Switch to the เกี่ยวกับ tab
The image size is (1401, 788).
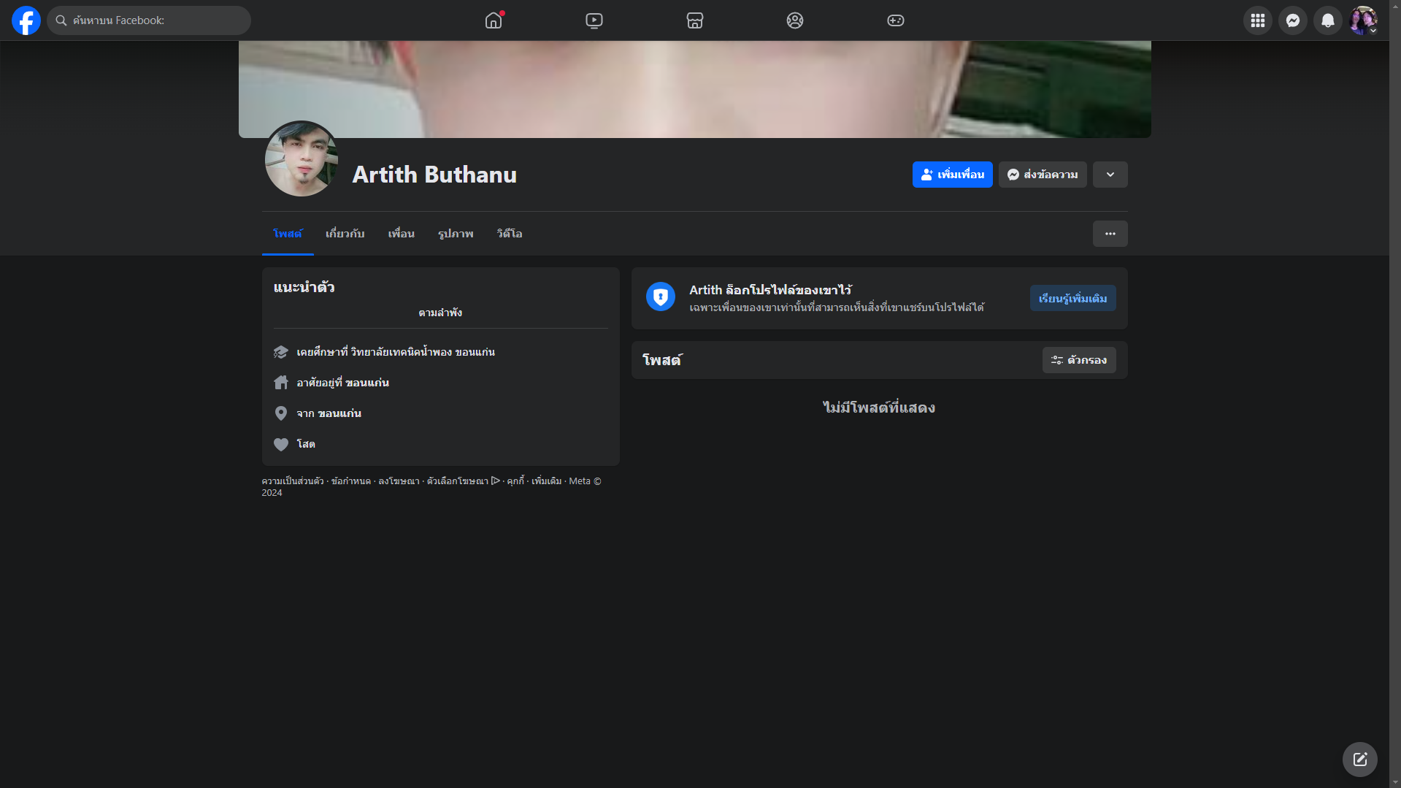345,234
